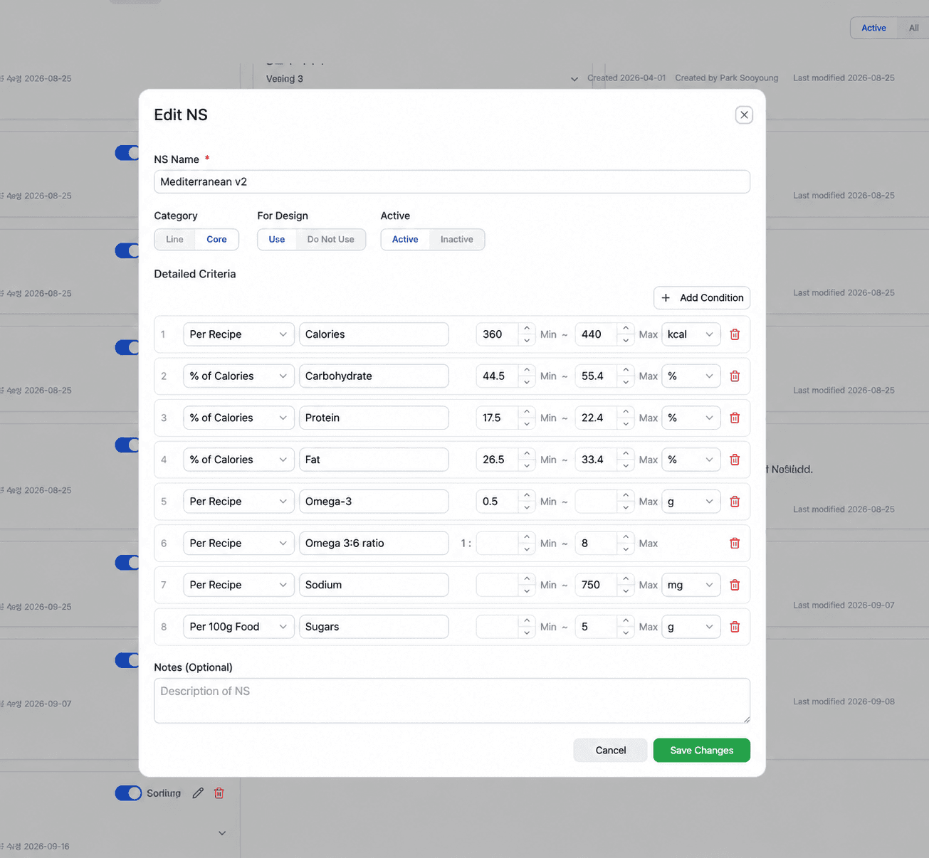This screenshot has height=858, width=929.
Task: Set Category to Line
Action: tap(175, 240)
